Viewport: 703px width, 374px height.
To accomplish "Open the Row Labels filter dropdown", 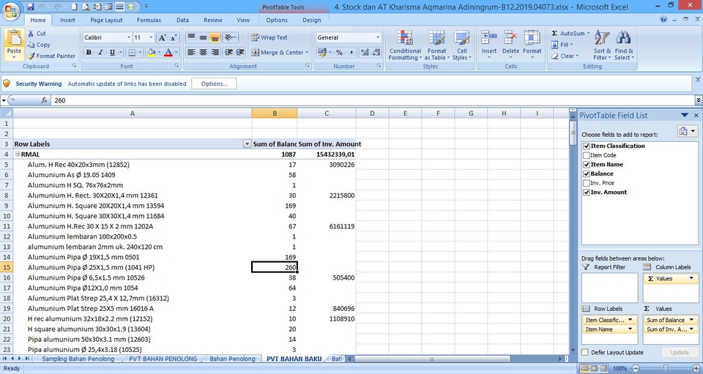I will (247, 143).
